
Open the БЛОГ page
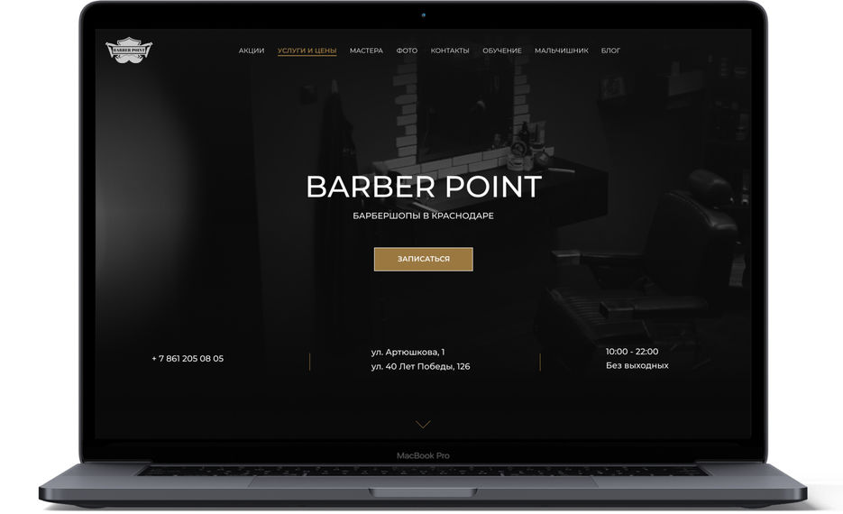click(x=610, y=50)
